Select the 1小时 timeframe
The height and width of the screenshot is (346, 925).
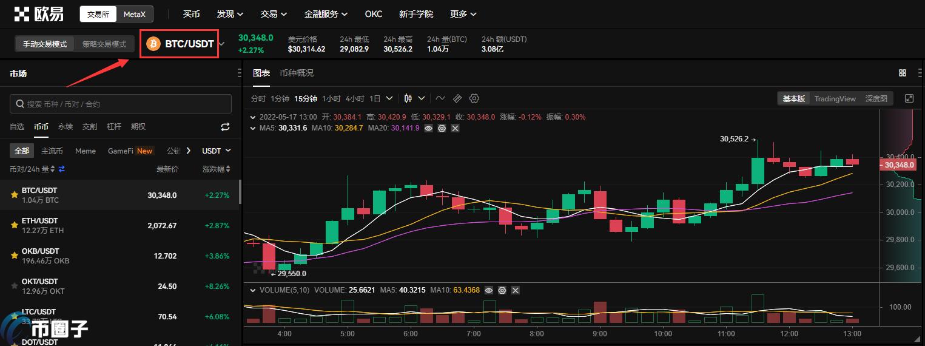pos(332,98)
